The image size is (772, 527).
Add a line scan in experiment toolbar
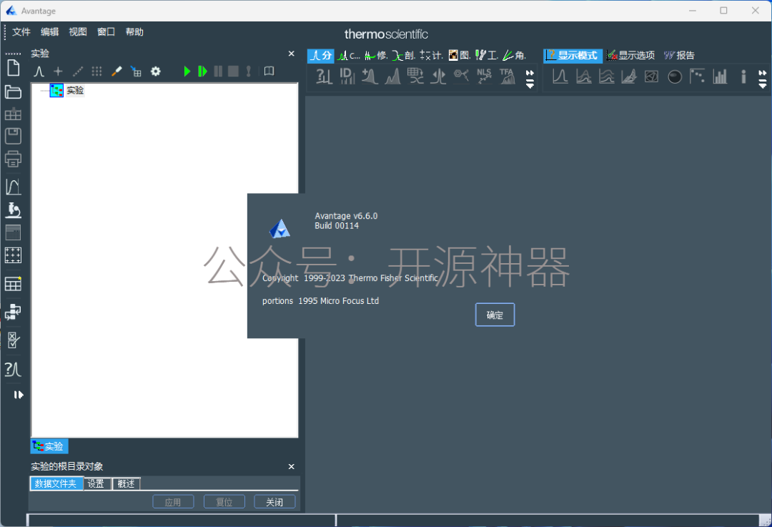tap(78, 72)
